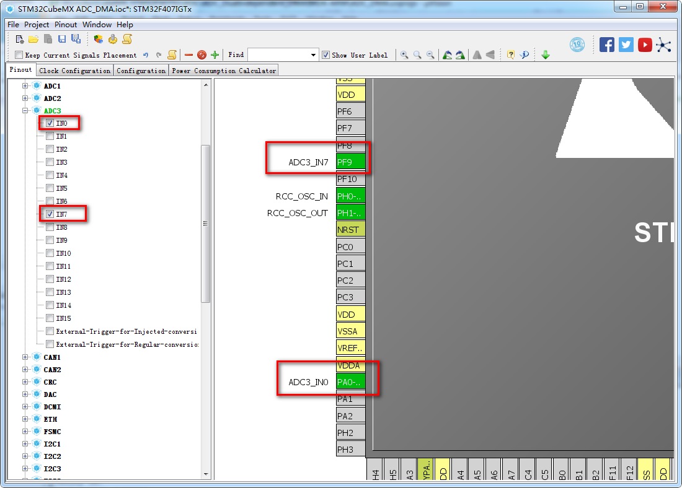The width and height of the screenshot is (682, 488).
Task: Save the project file
Action: tap(61, 38)
